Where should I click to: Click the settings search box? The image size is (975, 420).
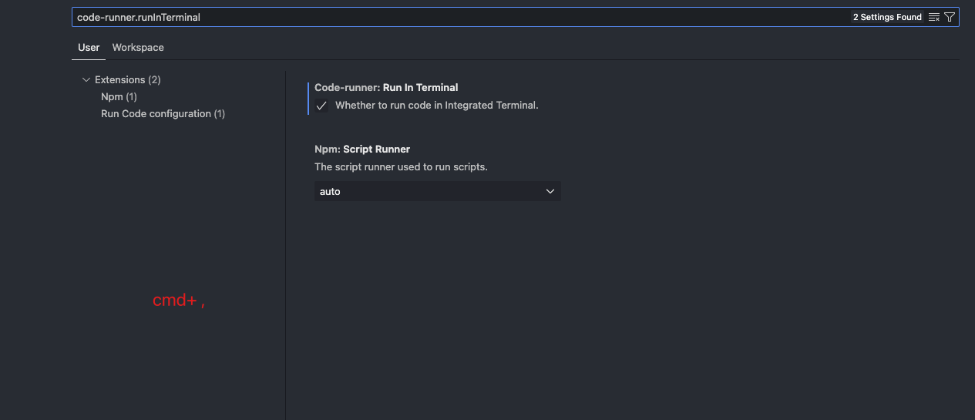point(462,17)
